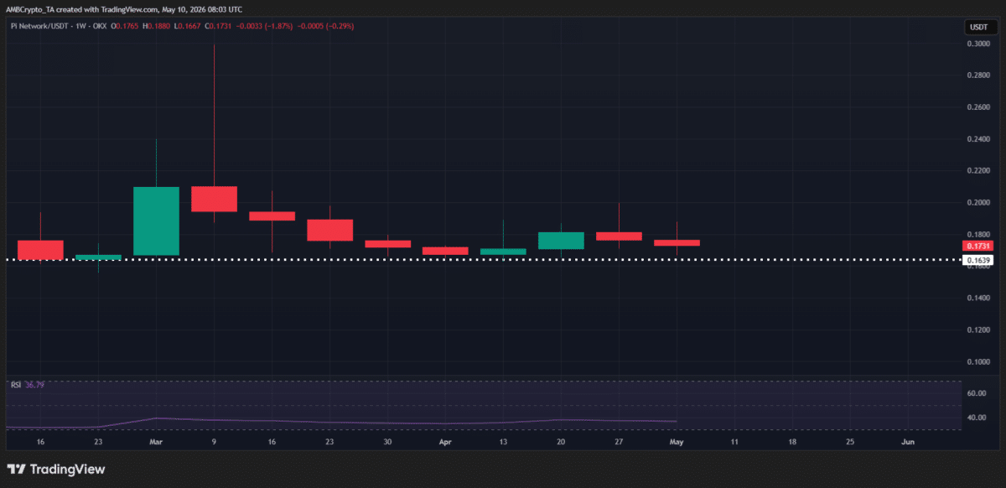Click the 20 date axis label

pyautogui.click(x=561, y=440)
